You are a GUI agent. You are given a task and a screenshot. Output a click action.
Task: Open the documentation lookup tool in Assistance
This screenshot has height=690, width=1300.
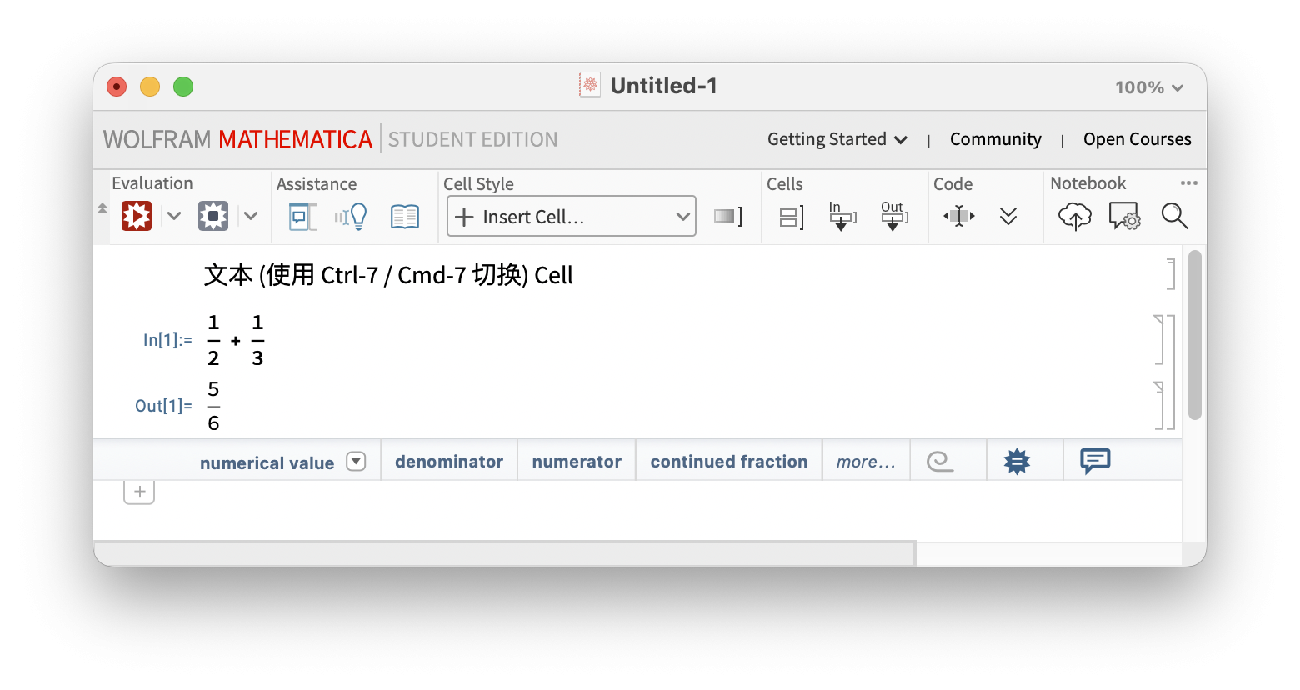tap(302, 216)
